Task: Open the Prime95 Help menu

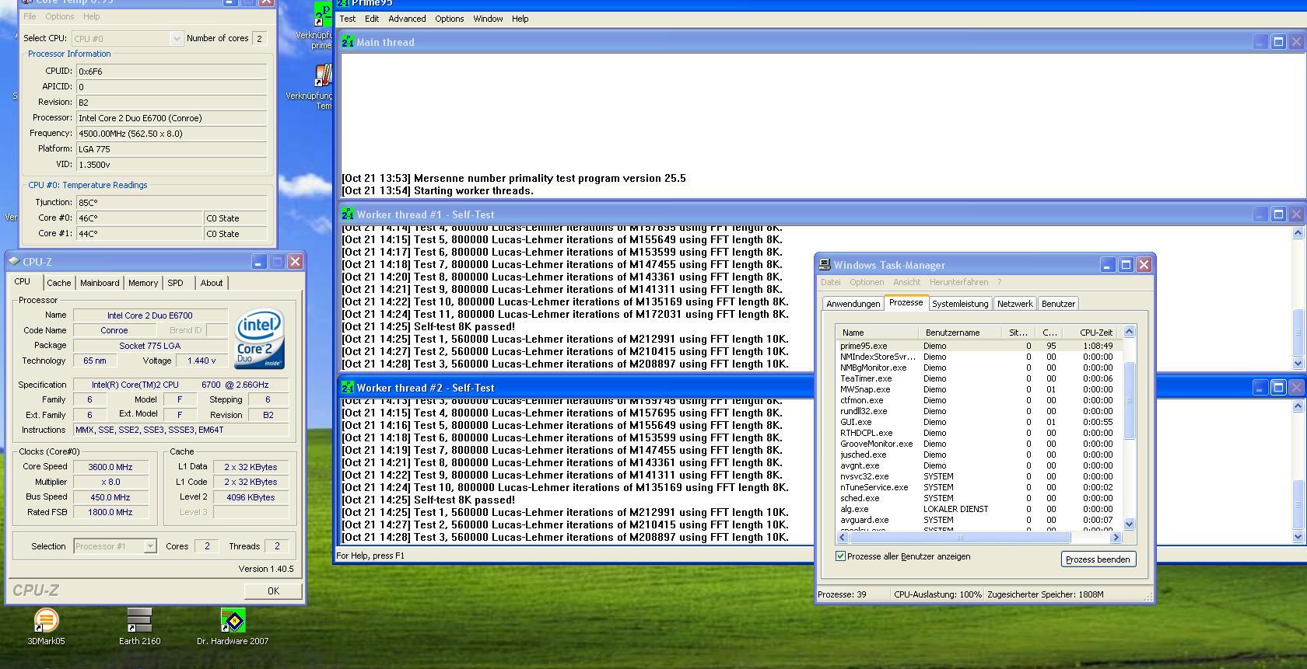Action: (x=520, y=19)
